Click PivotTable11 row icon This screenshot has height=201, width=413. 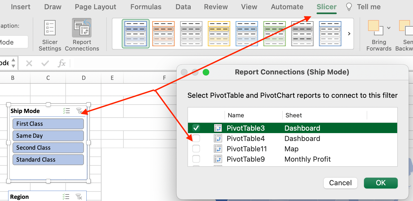[218, 149]
